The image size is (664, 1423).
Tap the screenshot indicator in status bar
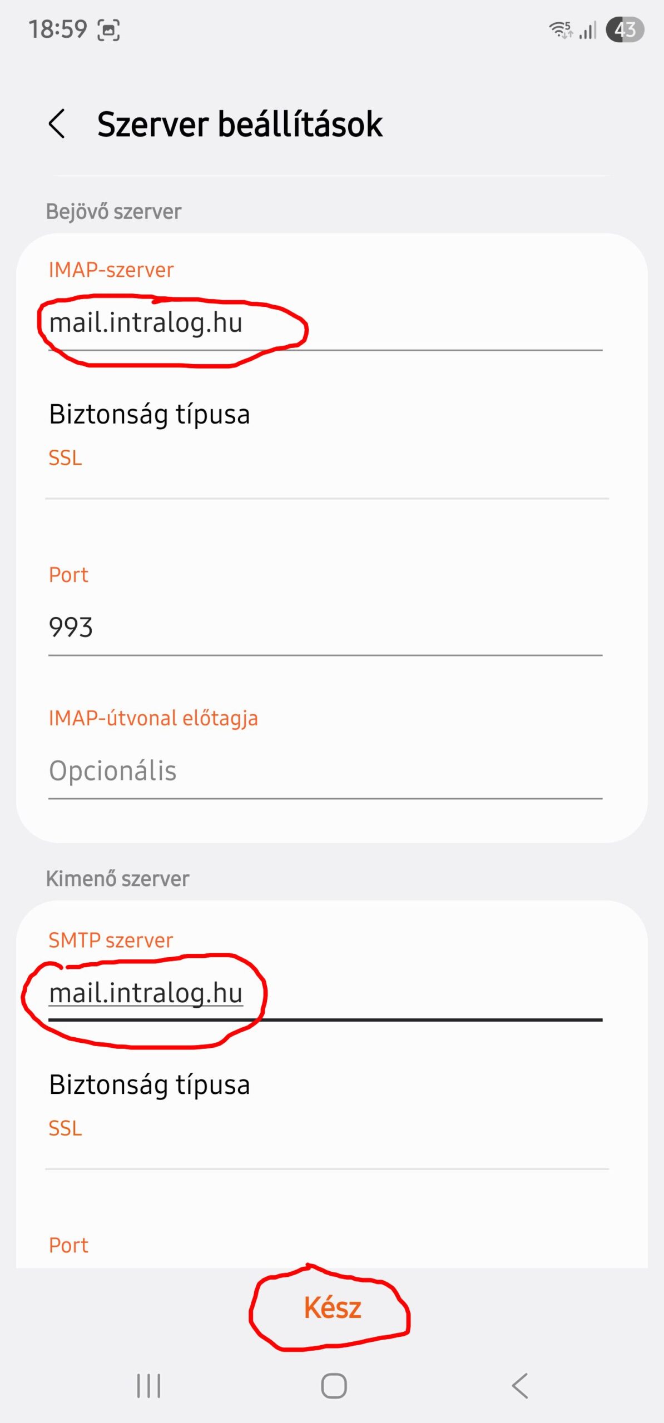coord(108,30)
